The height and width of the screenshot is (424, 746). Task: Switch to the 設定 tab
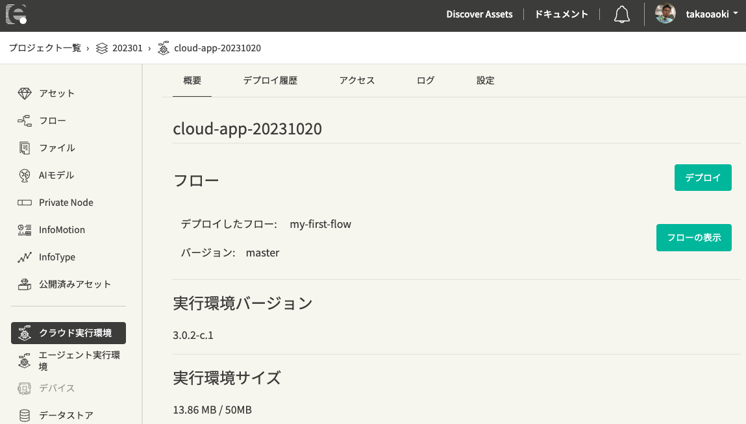click(x=485, y=81)
